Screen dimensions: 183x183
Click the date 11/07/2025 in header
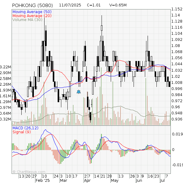click(70, 5)
